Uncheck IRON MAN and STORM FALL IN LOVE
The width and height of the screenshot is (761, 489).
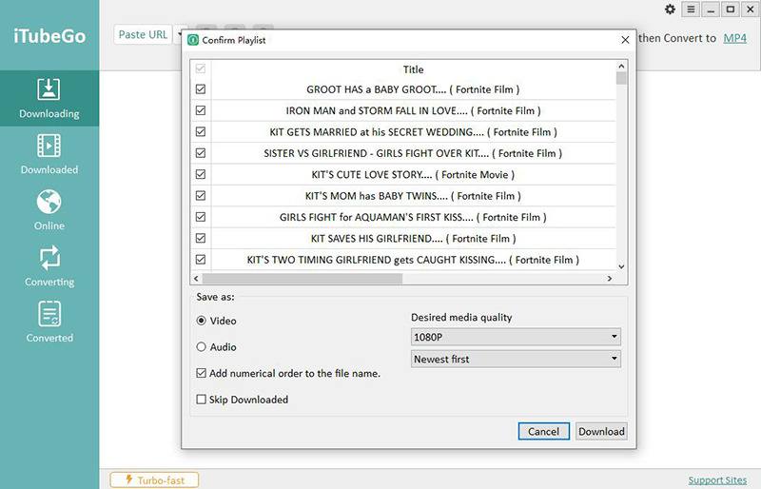[201, 110]
